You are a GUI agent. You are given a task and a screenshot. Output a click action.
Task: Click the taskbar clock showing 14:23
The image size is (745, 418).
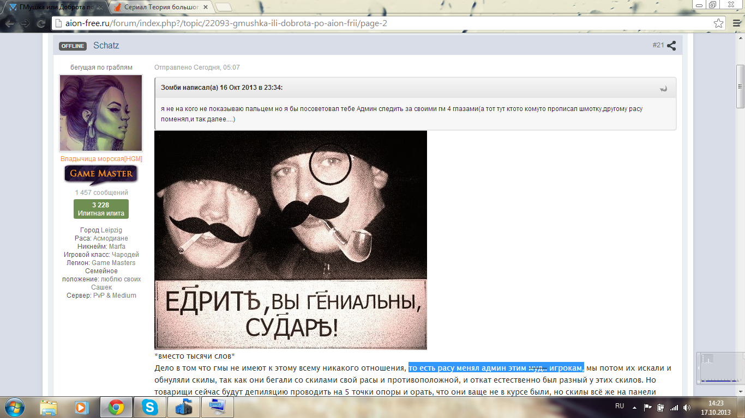[x=715, y=407]
